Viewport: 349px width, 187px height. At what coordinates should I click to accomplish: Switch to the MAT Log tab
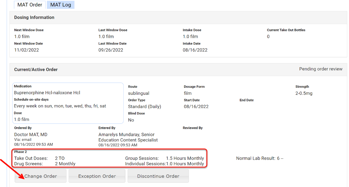pyautogui.click(x=60, y=5)
